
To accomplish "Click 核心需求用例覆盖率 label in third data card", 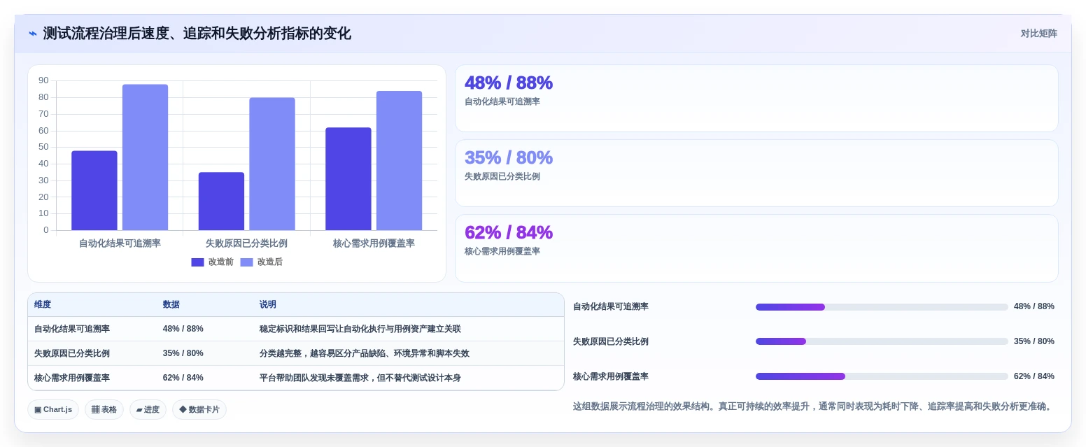I will tap(502, 251).
